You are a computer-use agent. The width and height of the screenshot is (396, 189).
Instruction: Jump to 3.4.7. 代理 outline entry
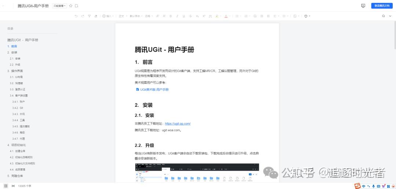pos(18,139)
